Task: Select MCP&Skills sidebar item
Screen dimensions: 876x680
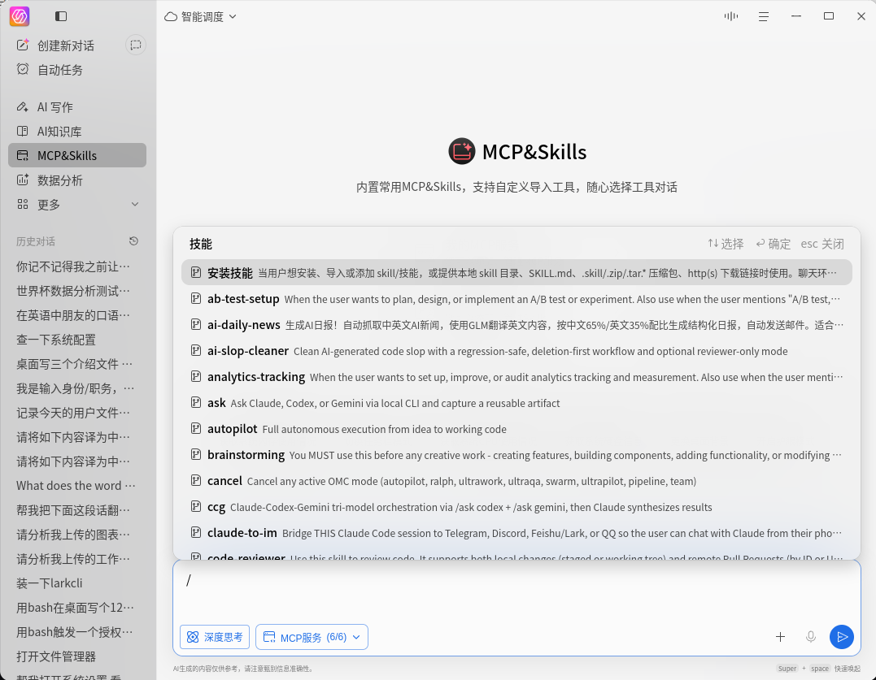Action: (77, 155)
